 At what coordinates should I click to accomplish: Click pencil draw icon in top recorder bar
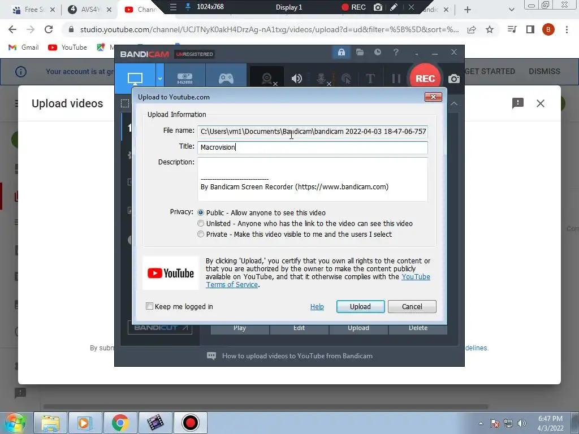pyautogui.click(x=394, y=7)
